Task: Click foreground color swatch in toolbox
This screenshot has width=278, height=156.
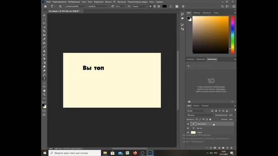Action: pyautogui.click(x=43, y=105)
